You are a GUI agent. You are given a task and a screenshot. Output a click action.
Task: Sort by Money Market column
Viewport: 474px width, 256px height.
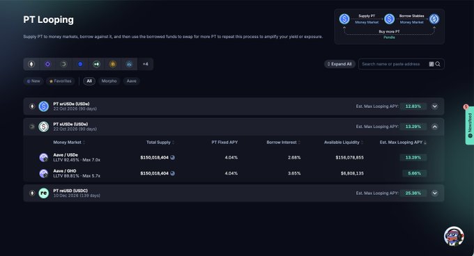[x=69, y=143]
